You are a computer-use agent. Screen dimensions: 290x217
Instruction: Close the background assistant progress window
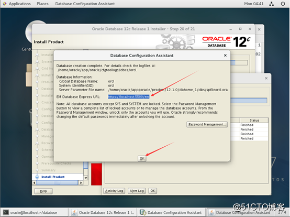(x=266, y=78)
